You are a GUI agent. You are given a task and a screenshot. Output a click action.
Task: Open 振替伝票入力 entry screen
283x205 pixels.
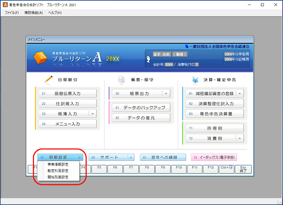tap(67, 94)
